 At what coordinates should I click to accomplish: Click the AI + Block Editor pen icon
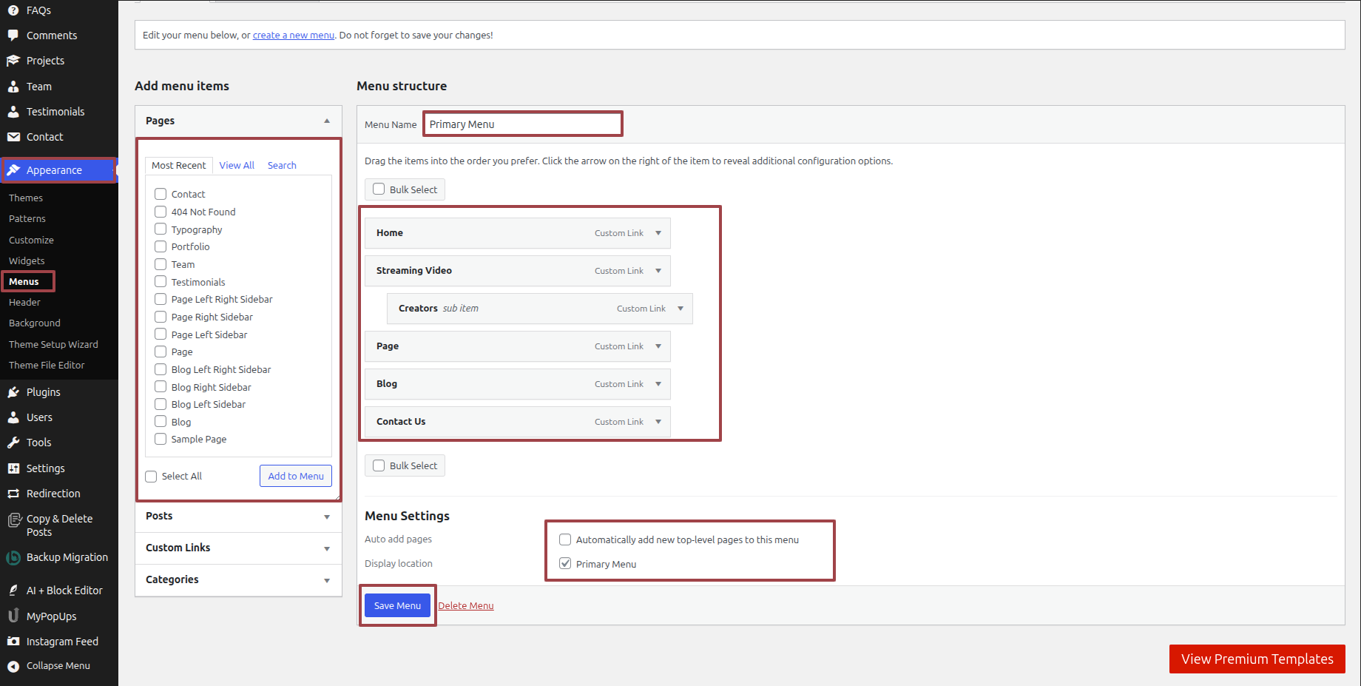click(x=13, y=591)
